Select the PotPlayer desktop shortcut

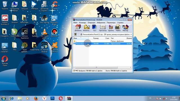coord(34,5)
